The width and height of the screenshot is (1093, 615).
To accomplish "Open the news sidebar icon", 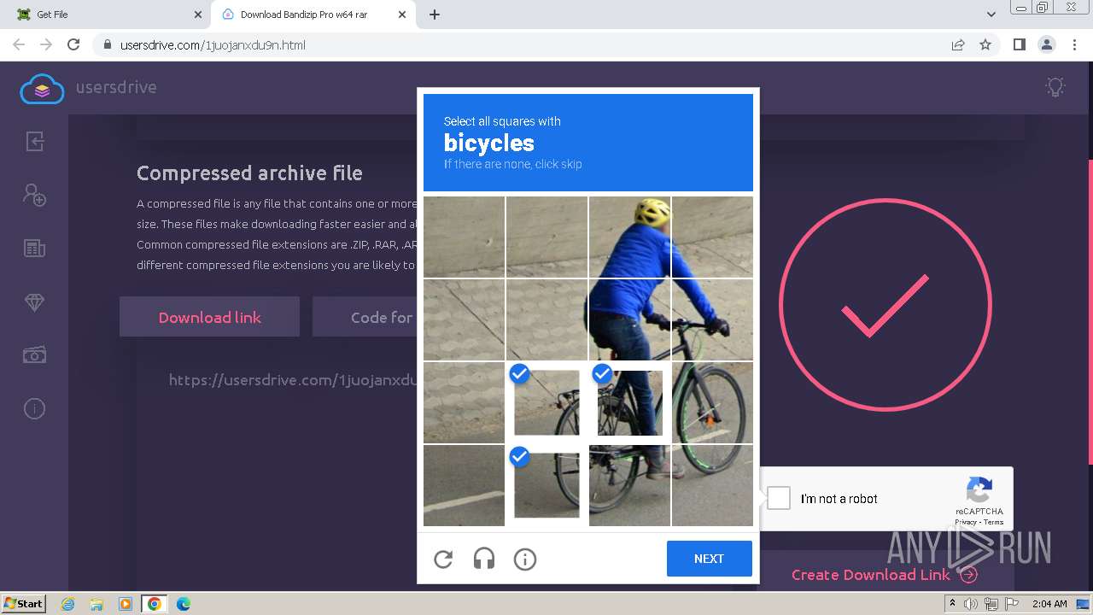I will pos(34,249).
